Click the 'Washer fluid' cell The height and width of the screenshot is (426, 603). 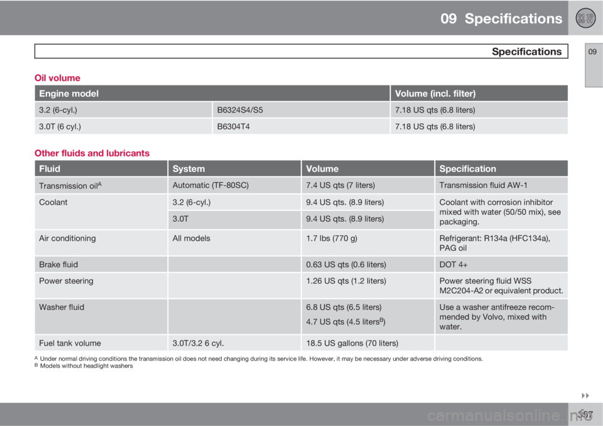(x=101, y=317)
